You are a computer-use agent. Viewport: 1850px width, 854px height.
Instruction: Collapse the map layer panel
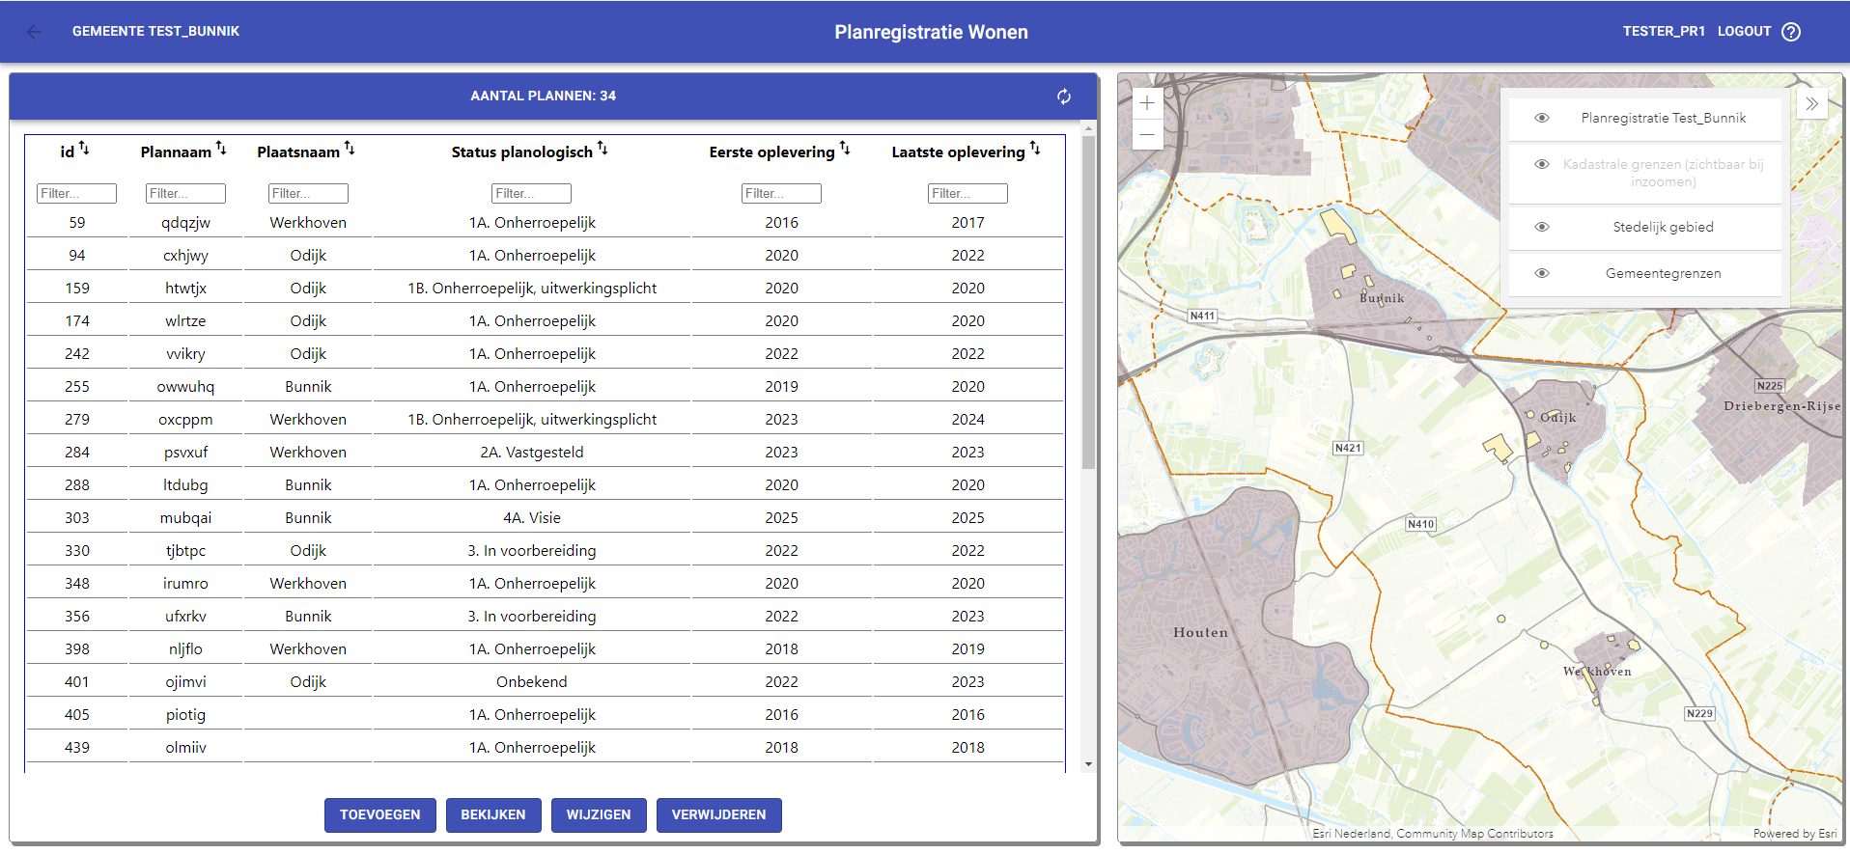click(x=1811, y=104)
